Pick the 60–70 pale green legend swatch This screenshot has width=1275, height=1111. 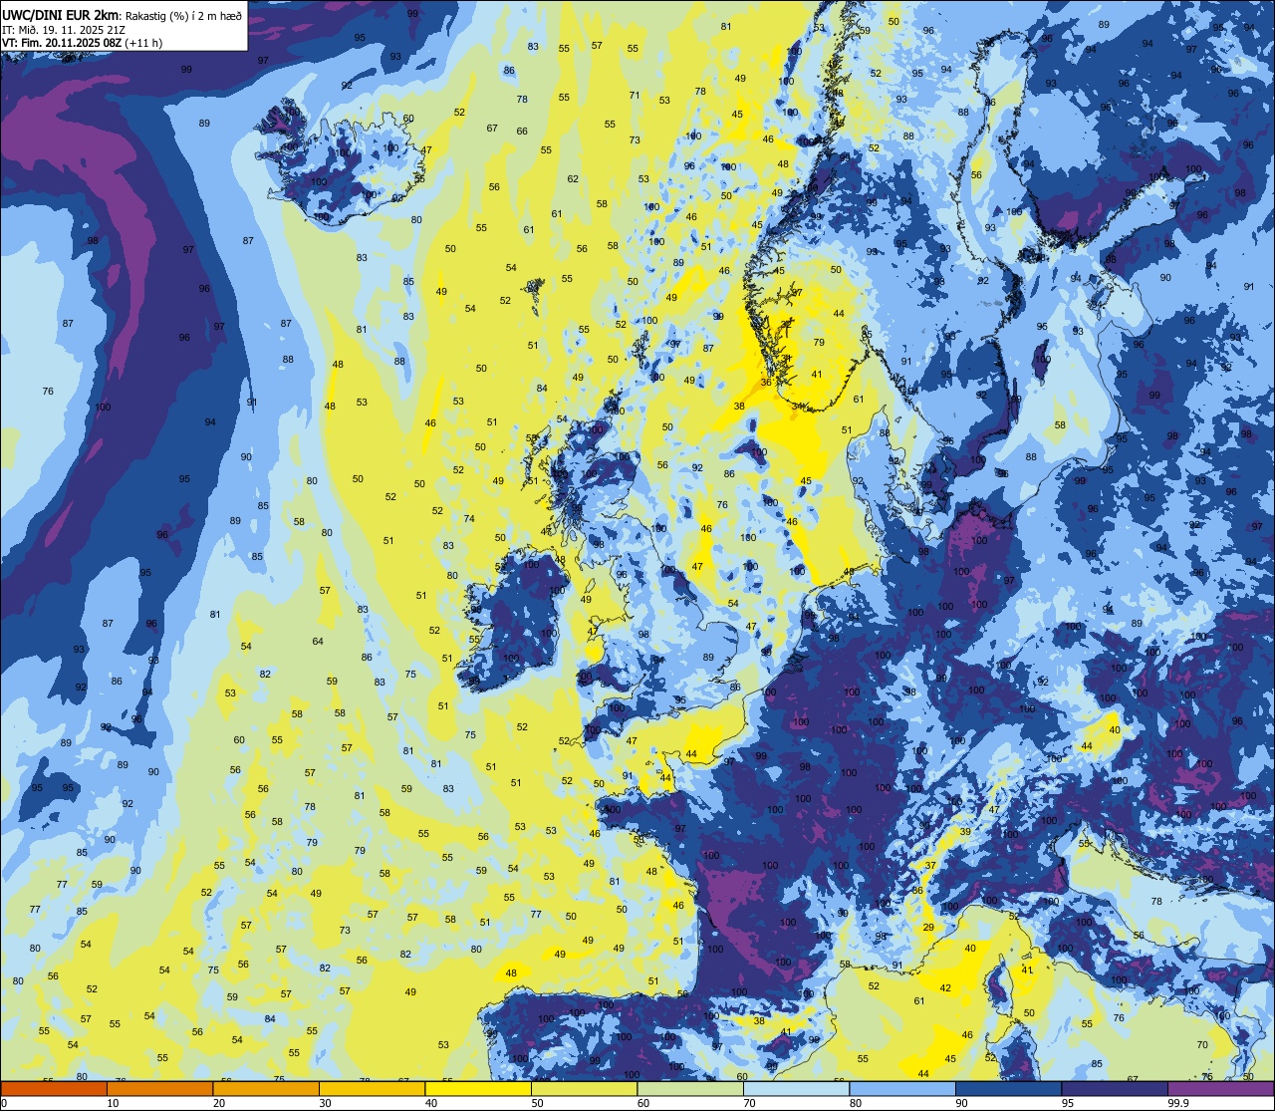[x=690, y=1088]
